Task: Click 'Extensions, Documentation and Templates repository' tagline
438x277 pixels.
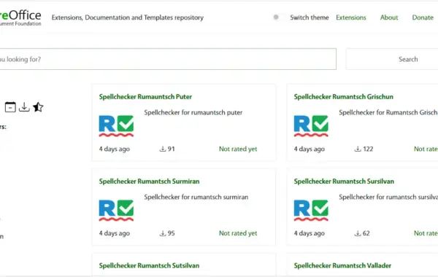Action: pyautogui.click(x=128, y=17)
